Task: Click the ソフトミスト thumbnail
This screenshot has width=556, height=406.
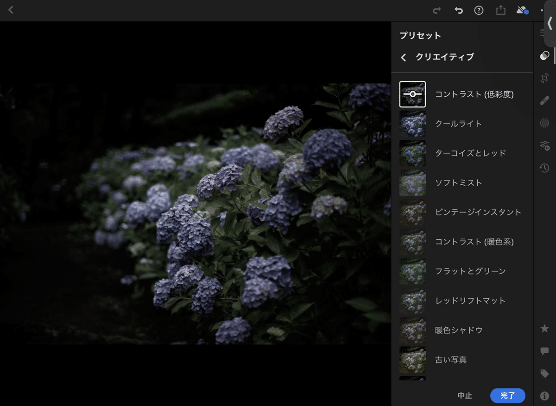Action: click(412, 182)
